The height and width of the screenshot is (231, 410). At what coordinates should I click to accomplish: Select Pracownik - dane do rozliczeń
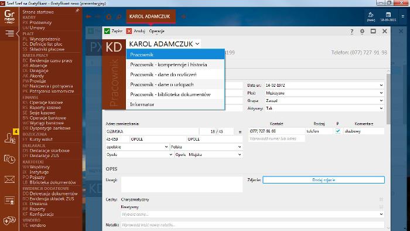tap(175, 74)
